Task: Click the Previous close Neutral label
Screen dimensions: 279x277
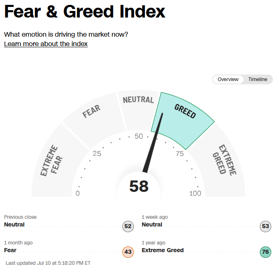Action: point(14,224)
